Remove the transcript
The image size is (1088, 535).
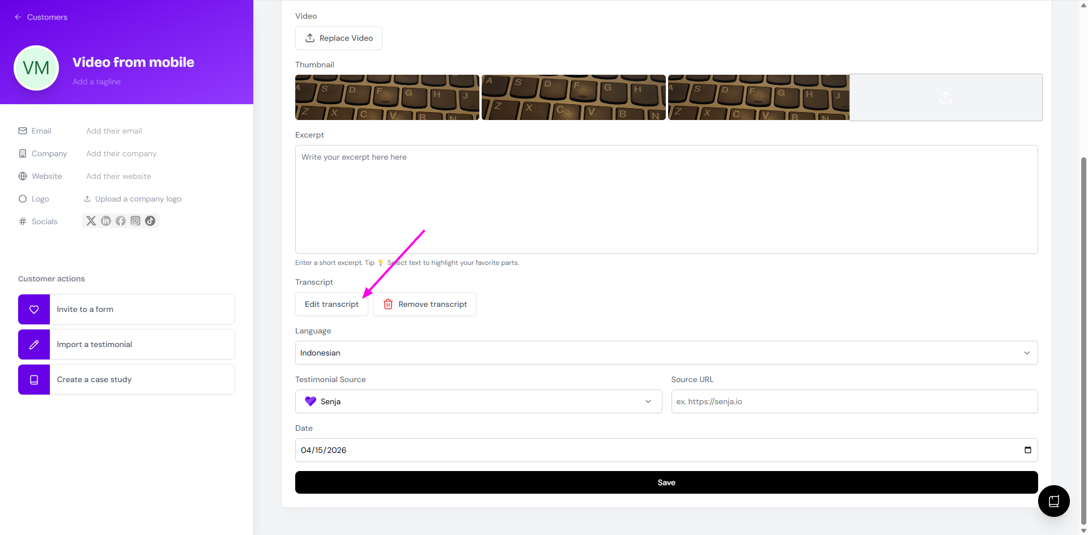pyautogui.click(x=425, y=304)
